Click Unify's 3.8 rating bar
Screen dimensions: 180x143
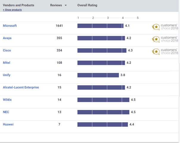(x=98, y=75)
